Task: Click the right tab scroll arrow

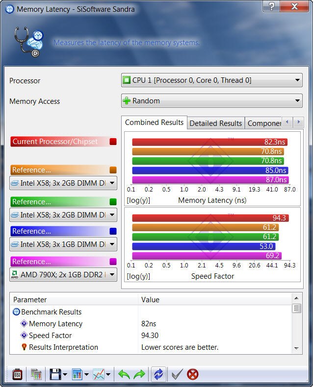Action: coord(298,122)
